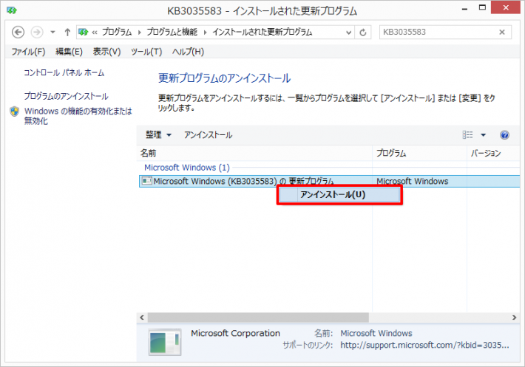525x367 pixels.
Task: Sort by プログラム column header
Action: [419, 153]
